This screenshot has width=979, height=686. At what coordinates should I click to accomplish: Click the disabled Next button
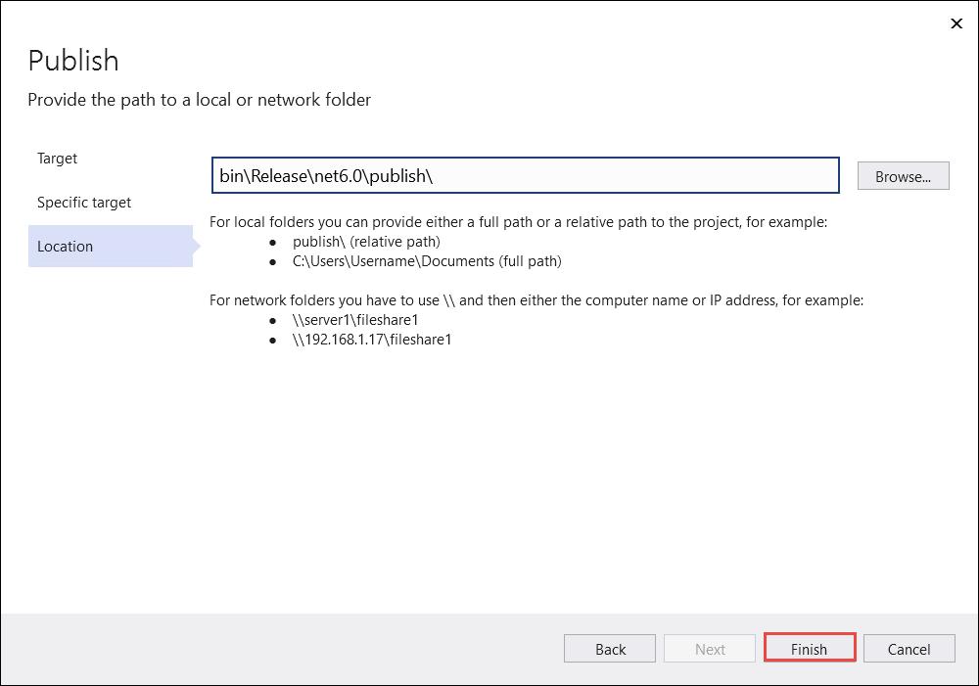click(709, 648)
